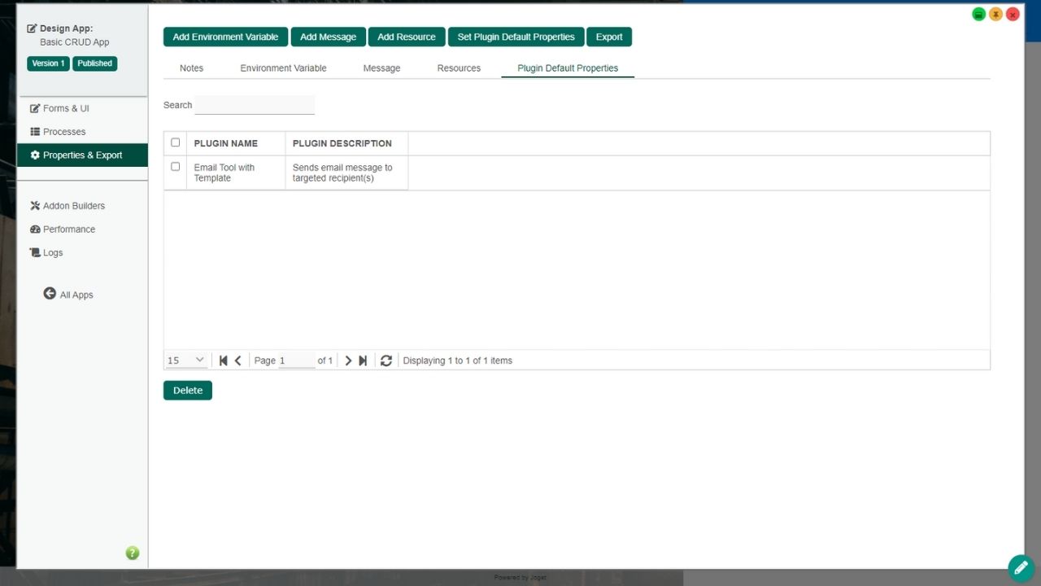The width and height of the screenshot is (1041, 586).
Task: Check the Email Tool with Template row
Action: (175, 167)
